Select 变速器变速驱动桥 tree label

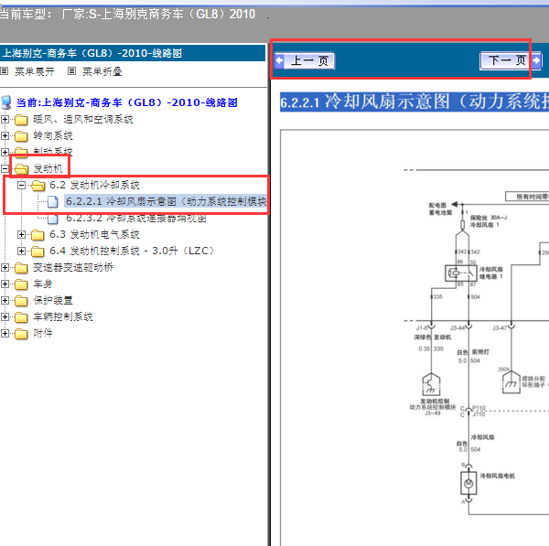[73, 267]
